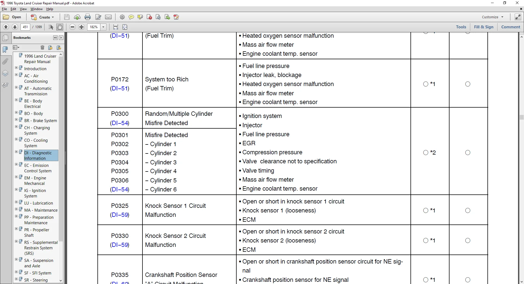This screenshot has width=524, height=284.
Task: Open the Tools pane tab
Action: (461, 27)
